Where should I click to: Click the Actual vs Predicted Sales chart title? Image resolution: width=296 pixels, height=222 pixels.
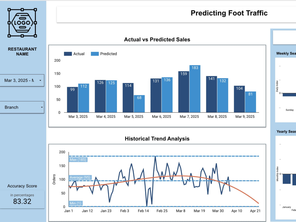[157, 39]
